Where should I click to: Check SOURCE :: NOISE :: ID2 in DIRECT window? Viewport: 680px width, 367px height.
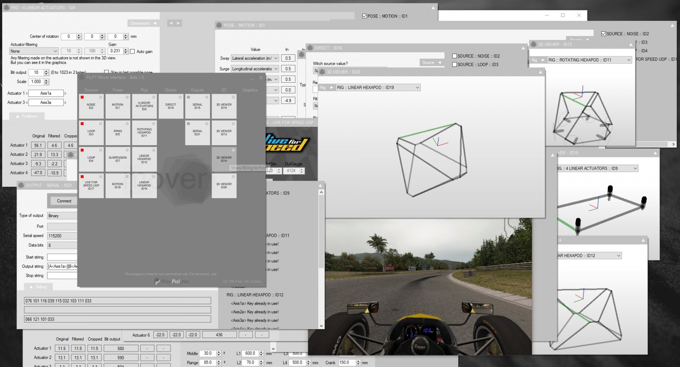(454, 56)
